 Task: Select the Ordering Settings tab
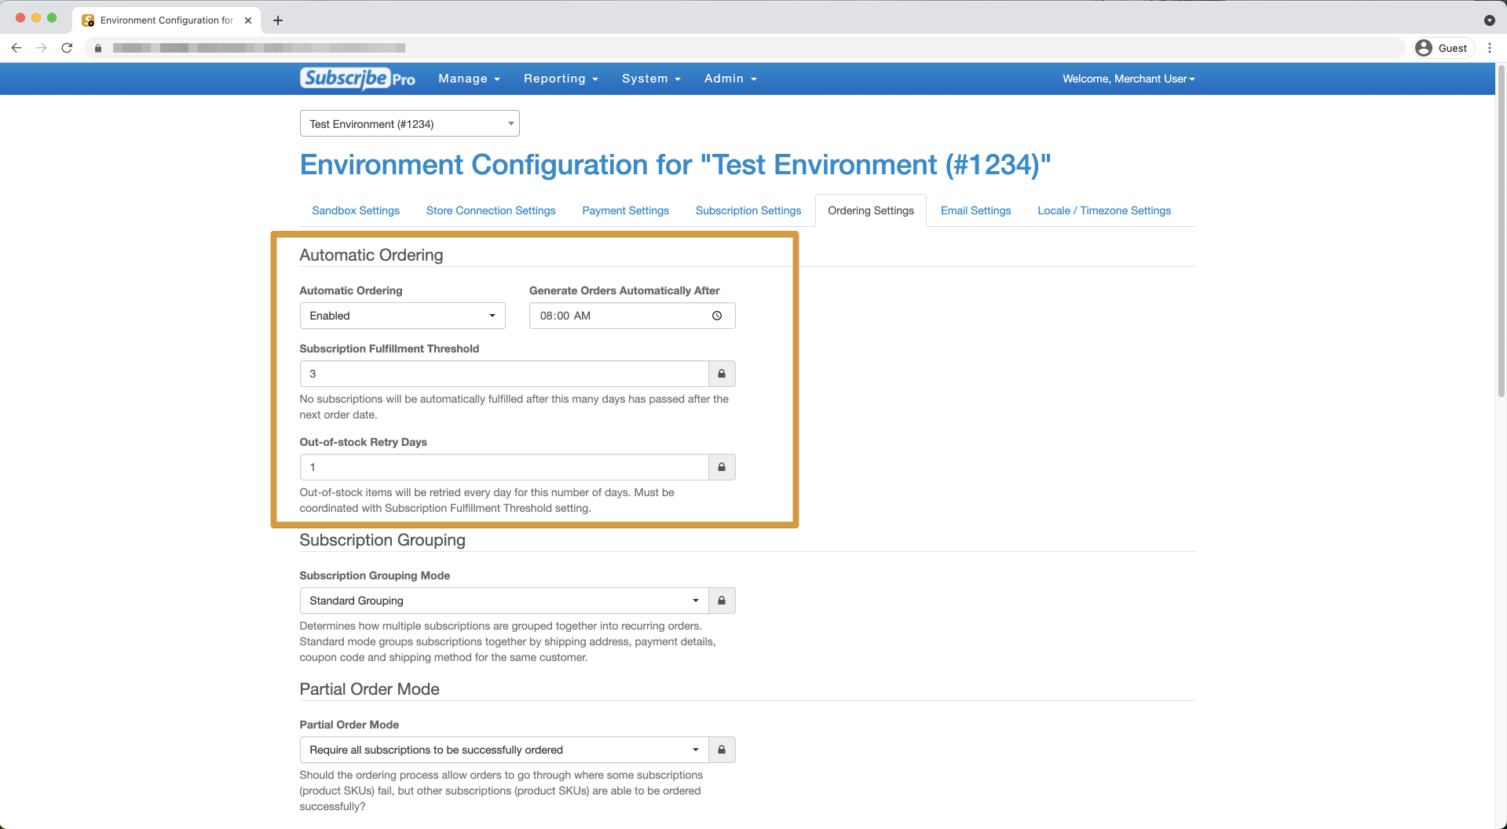pos(871,210)
